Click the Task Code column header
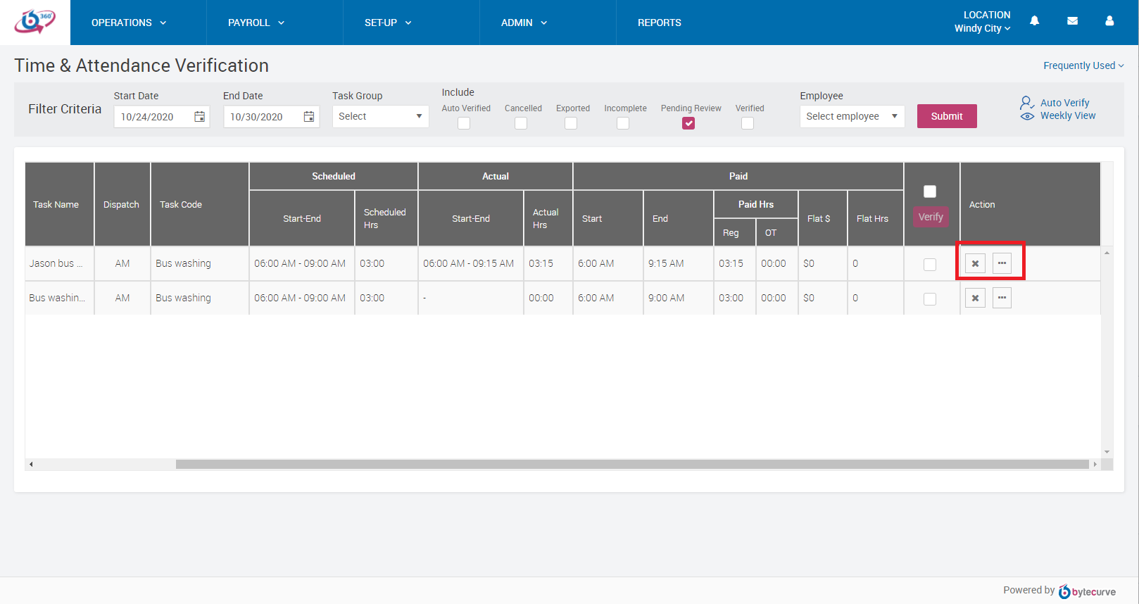This screenshot has height=604, width=1139. (199, 204)
